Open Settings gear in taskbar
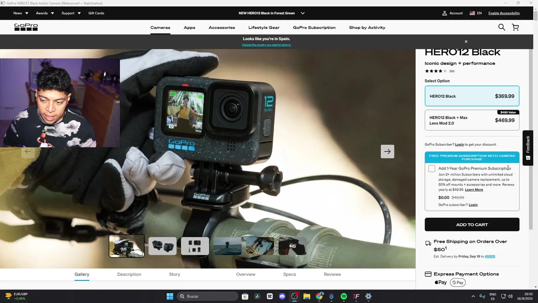 pos(369,296)
